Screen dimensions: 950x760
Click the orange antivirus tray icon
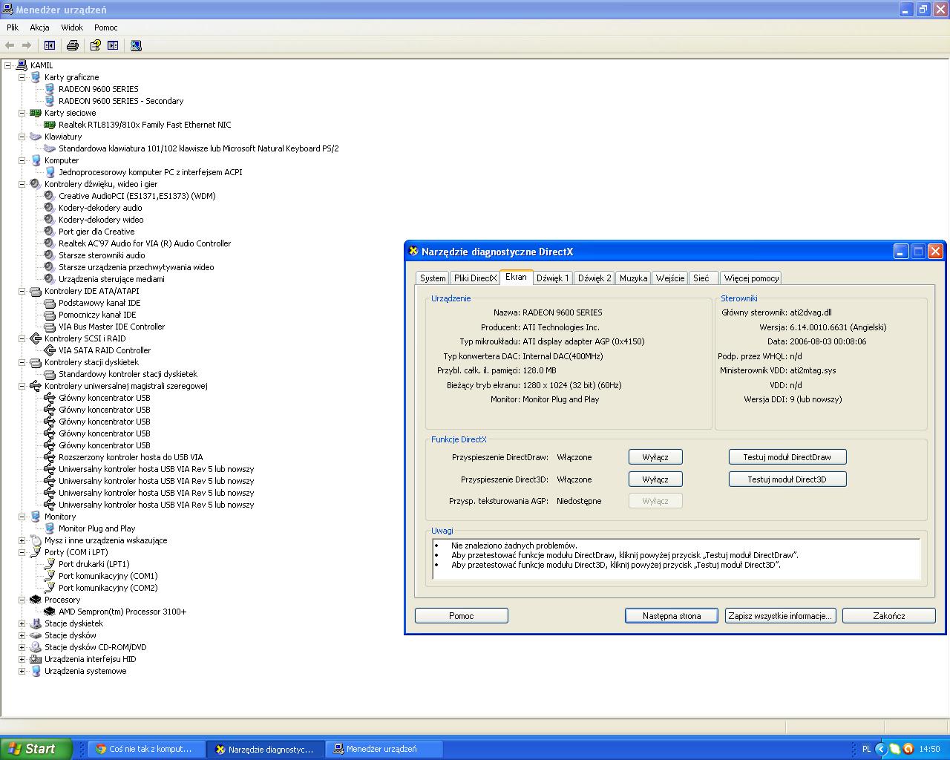click(x=908, y=749)
